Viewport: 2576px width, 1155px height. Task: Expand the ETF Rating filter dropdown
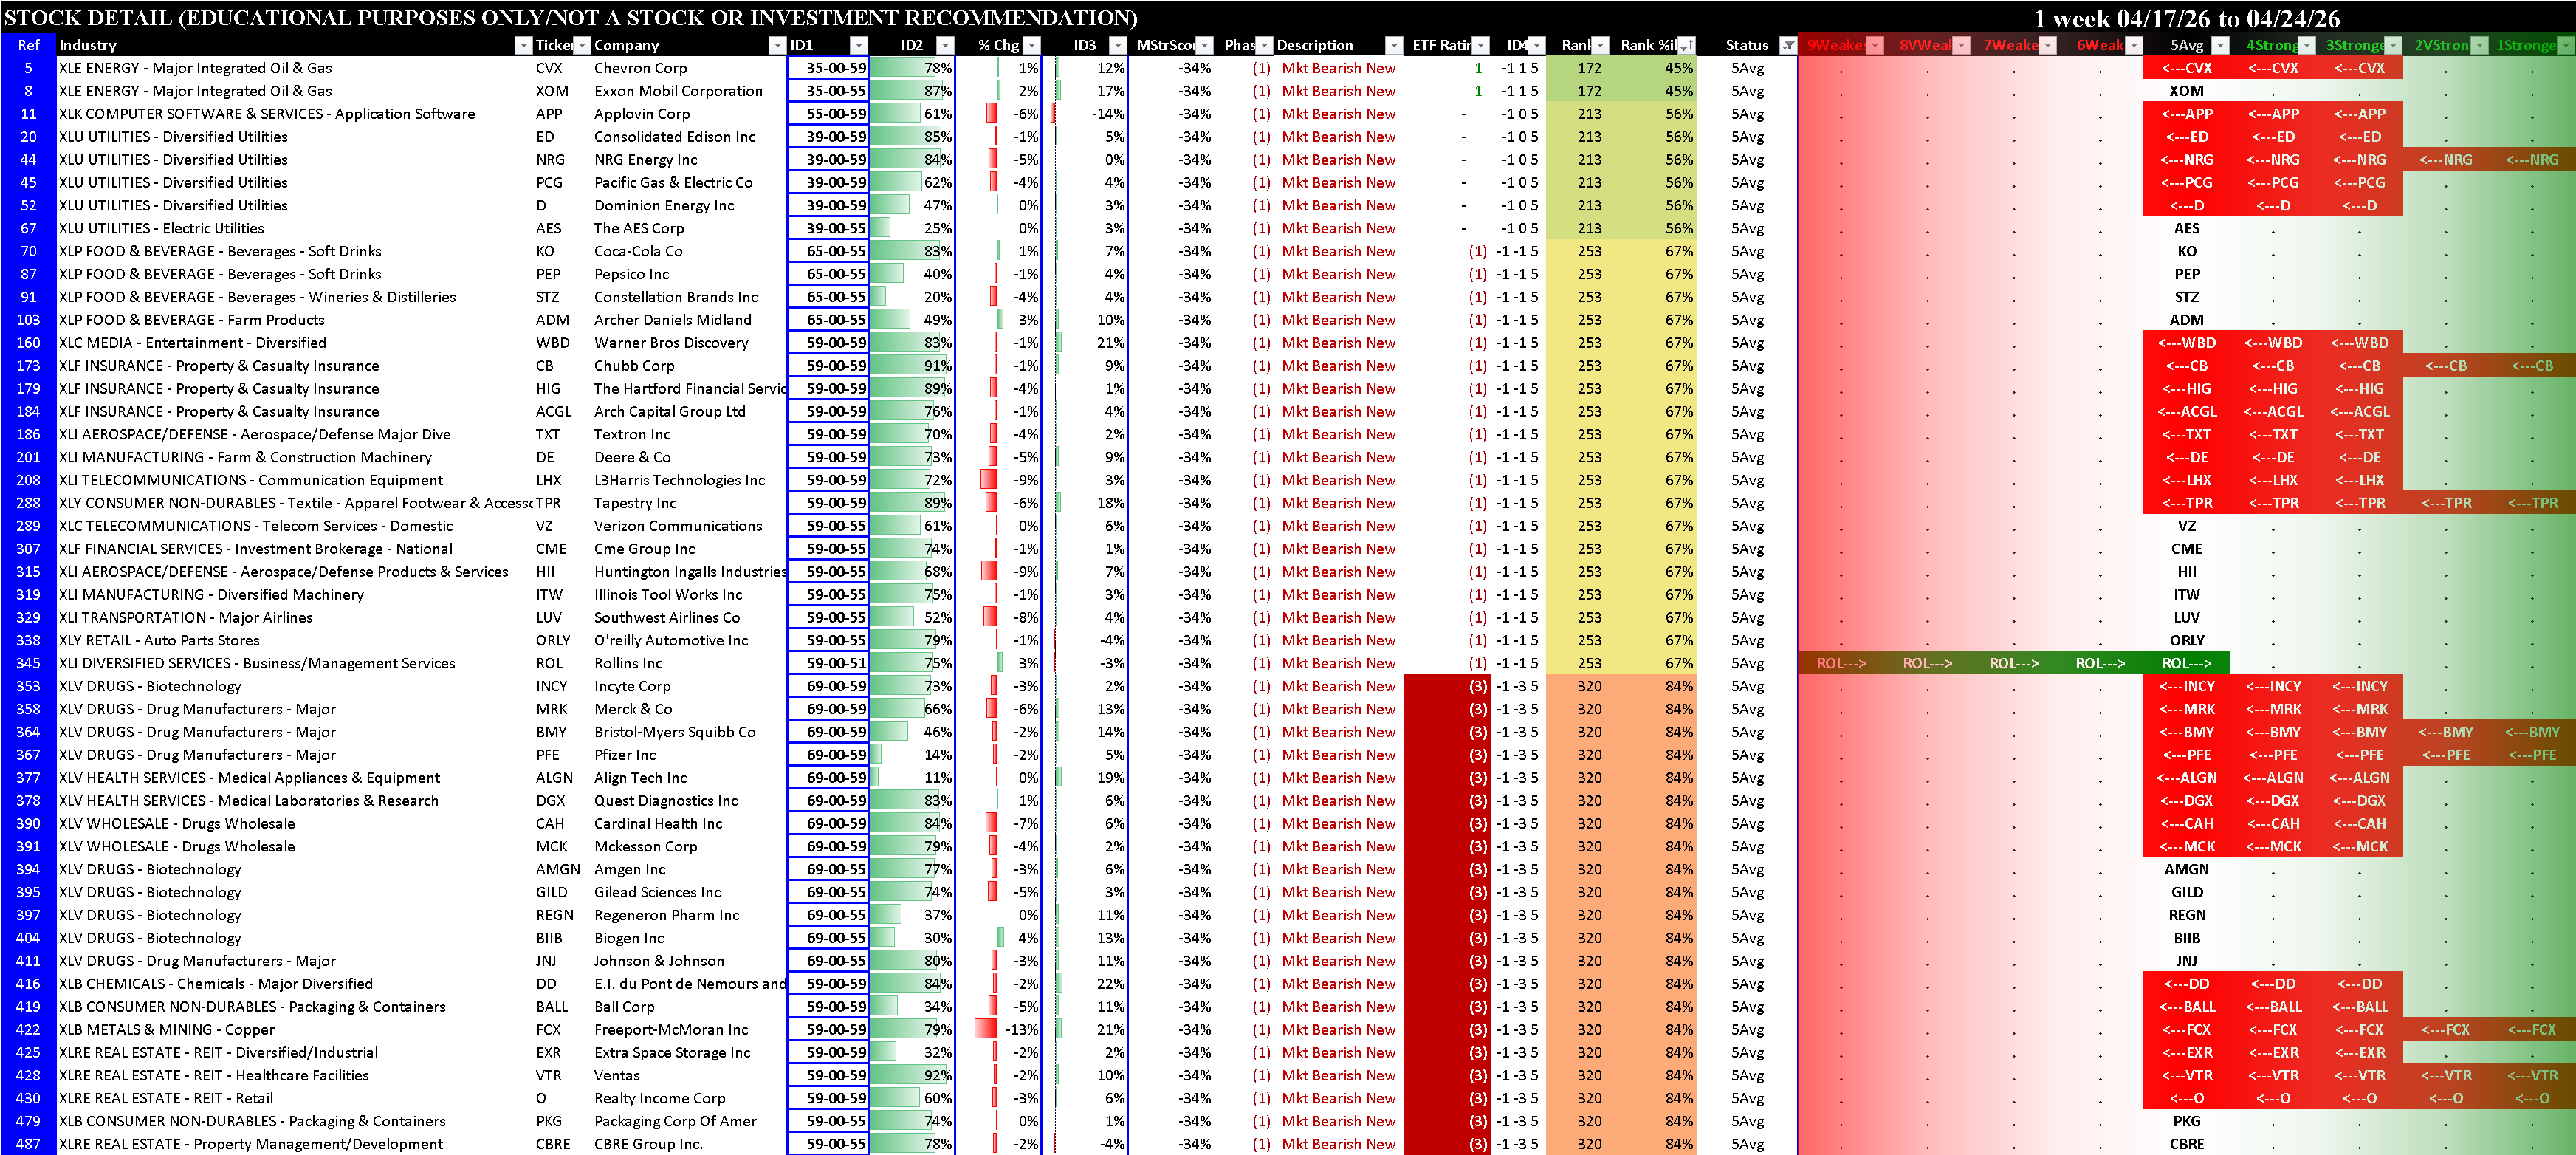(1481, 46)
